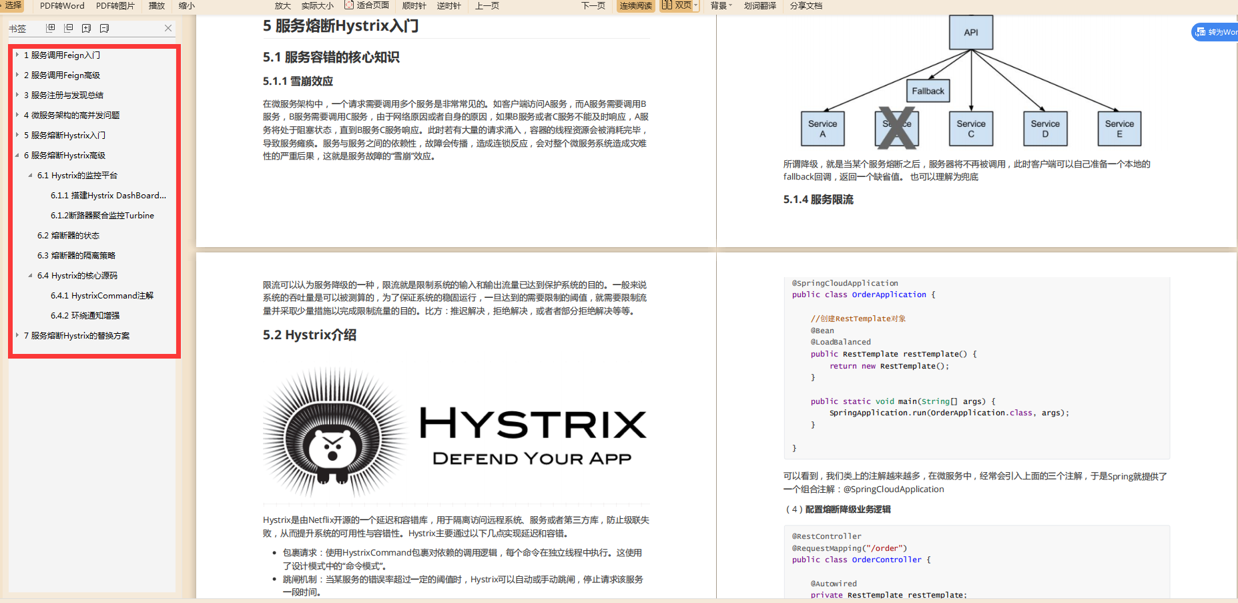Click text @SpringCloudApplication in code block
Viewport: 1238px width, 603px height.
pos(845,283)
